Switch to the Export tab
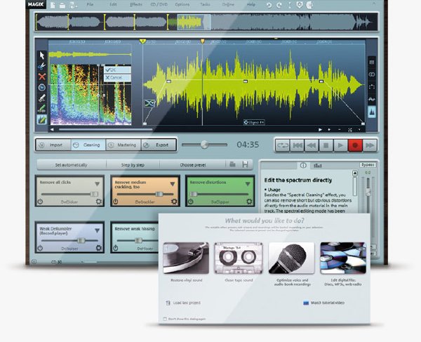Viewport: 421px width, 342px height. 159,145
